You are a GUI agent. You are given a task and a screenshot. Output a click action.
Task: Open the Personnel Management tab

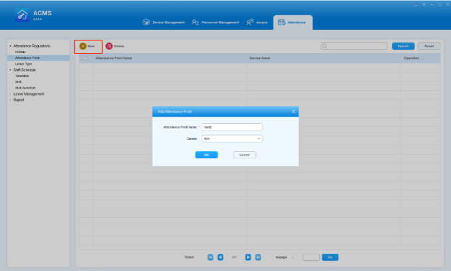coord(215,23)
